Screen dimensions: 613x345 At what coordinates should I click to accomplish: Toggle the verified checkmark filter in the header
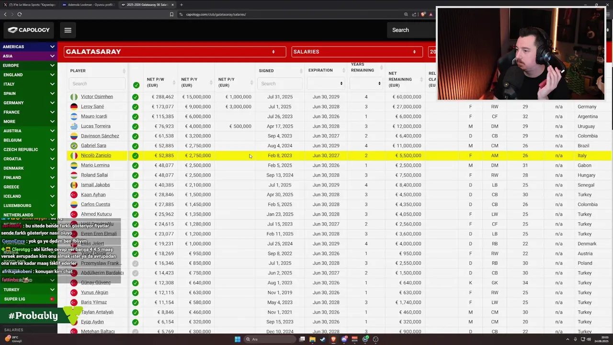(136, 85)
